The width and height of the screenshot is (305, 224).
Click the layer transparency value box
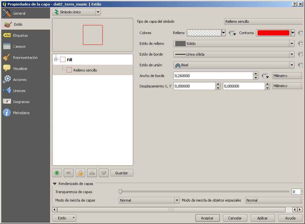click(x=296, y=192)
